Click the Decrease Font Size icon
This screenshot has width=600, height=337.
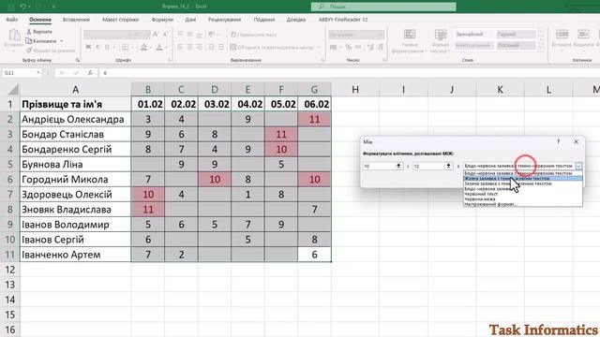pos(165,35)
